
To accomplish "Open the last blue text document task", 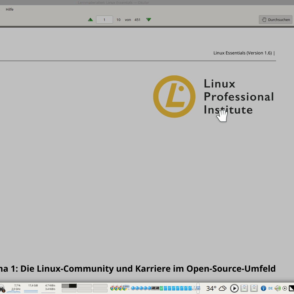I will (x=190, y=288).
